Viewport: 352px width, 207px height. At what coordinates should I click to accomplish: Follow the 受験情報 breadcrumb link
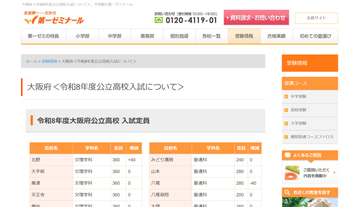(49, 61)
